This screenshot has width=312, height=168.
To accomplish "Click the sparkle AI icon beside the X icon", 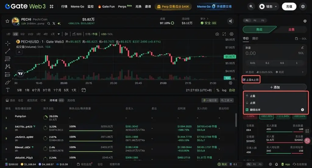I will (x=59, y=23).
